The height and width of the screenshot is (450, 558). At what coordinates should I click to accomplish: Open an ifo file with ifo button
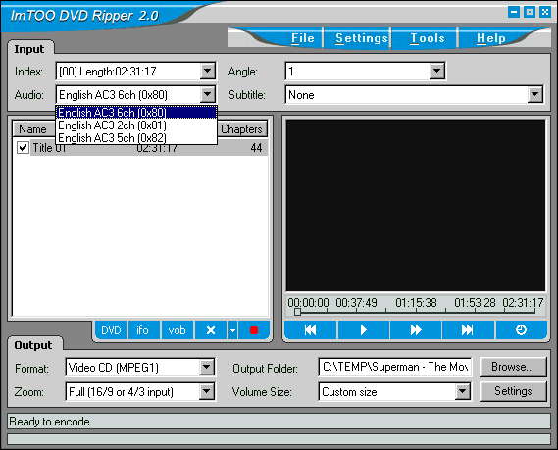(143, 330)
